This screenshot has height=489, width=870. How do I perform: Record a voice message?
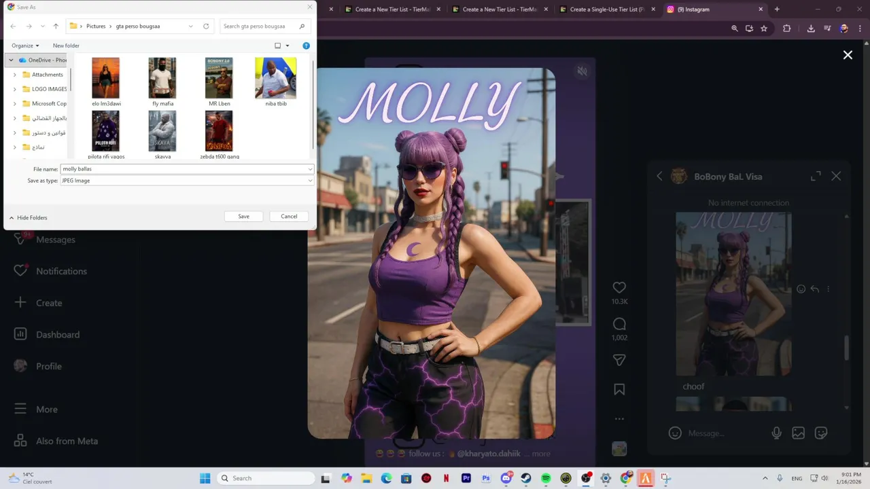click(776, 433)
